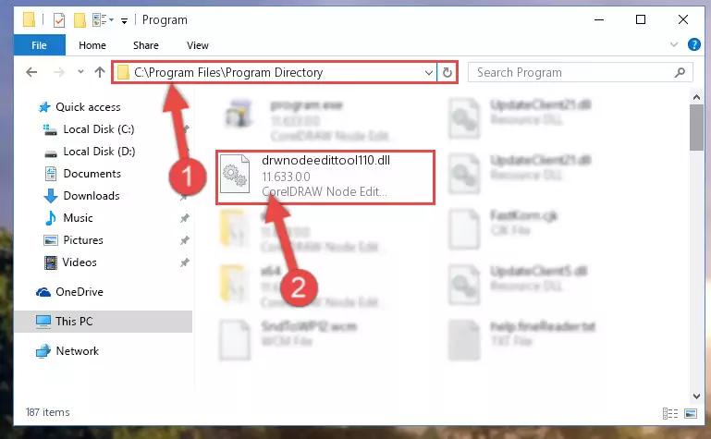Open the Share ribbon tab
Image resolution: width=711 pixels, height=439 pixels.
tap(145, 45)
